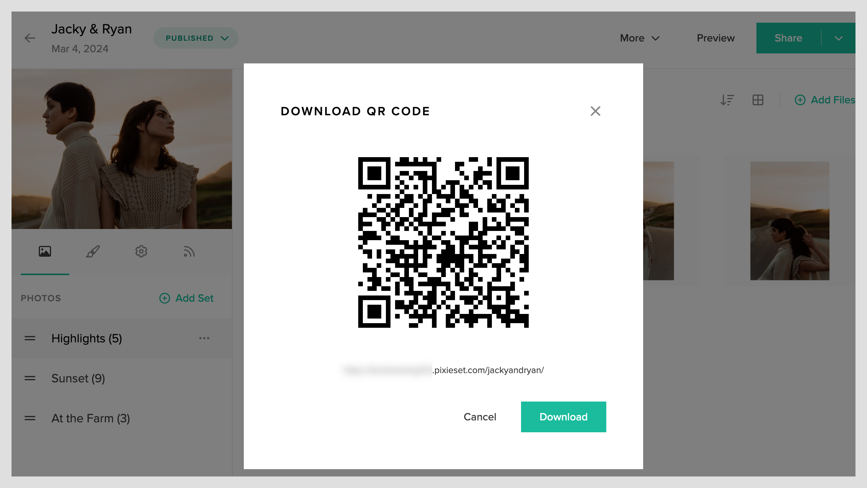
Task: Click the PHOTOS section label
Action: coord(41,298)
